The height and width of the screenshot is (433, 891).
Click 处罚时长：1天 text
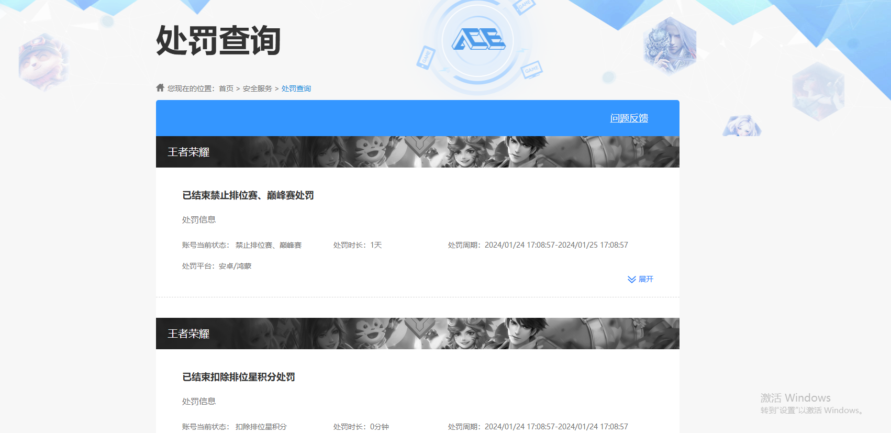click(358, 245)
